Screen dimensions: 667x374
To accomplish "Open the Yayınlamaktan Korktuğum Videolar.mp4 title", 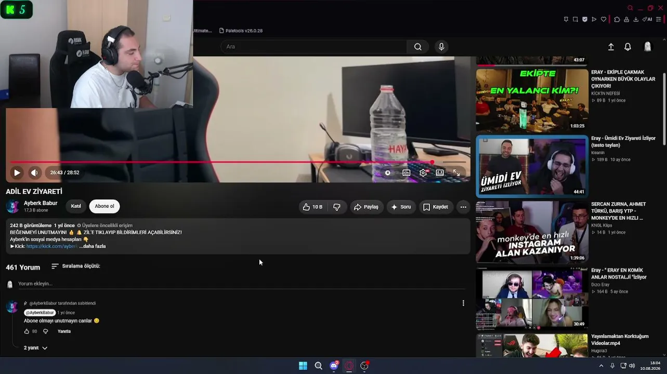I will 620,340.
